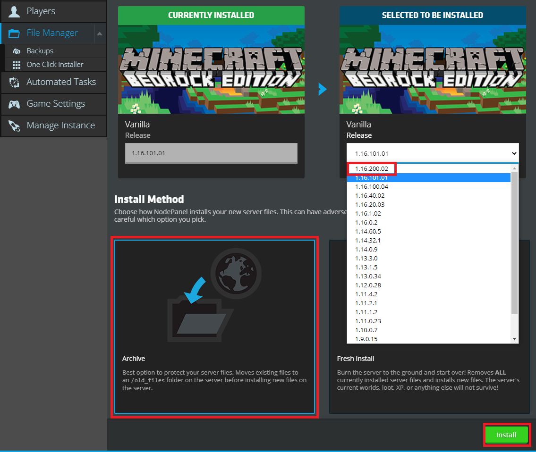Click the One Click Installer grid icon
Screen dimensions: 536x452
(x=17, y=65)
